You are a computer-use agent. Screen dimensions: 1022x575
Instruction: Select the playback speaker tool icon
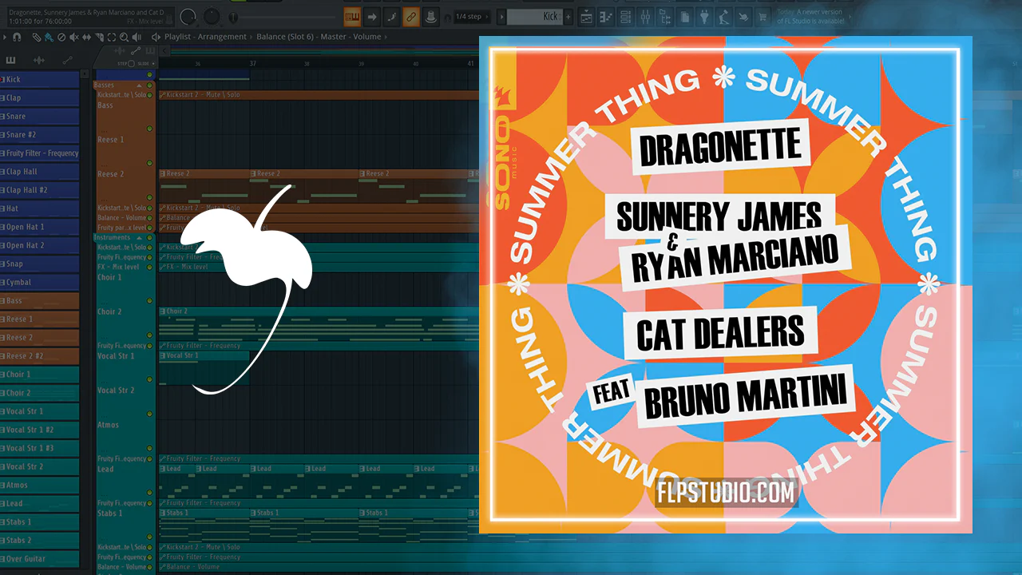pos(137,37)
